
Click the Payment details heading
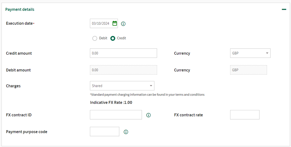[20, 9]
